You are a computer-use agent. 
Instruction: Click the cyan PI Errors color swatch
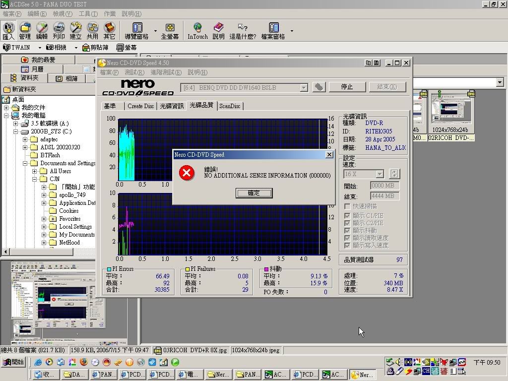109,269
